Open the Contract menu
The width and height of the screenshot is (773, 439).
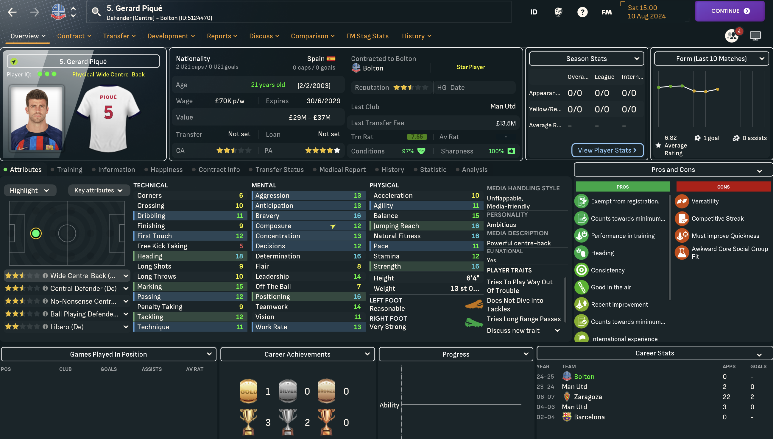click(x=74, y=36)
